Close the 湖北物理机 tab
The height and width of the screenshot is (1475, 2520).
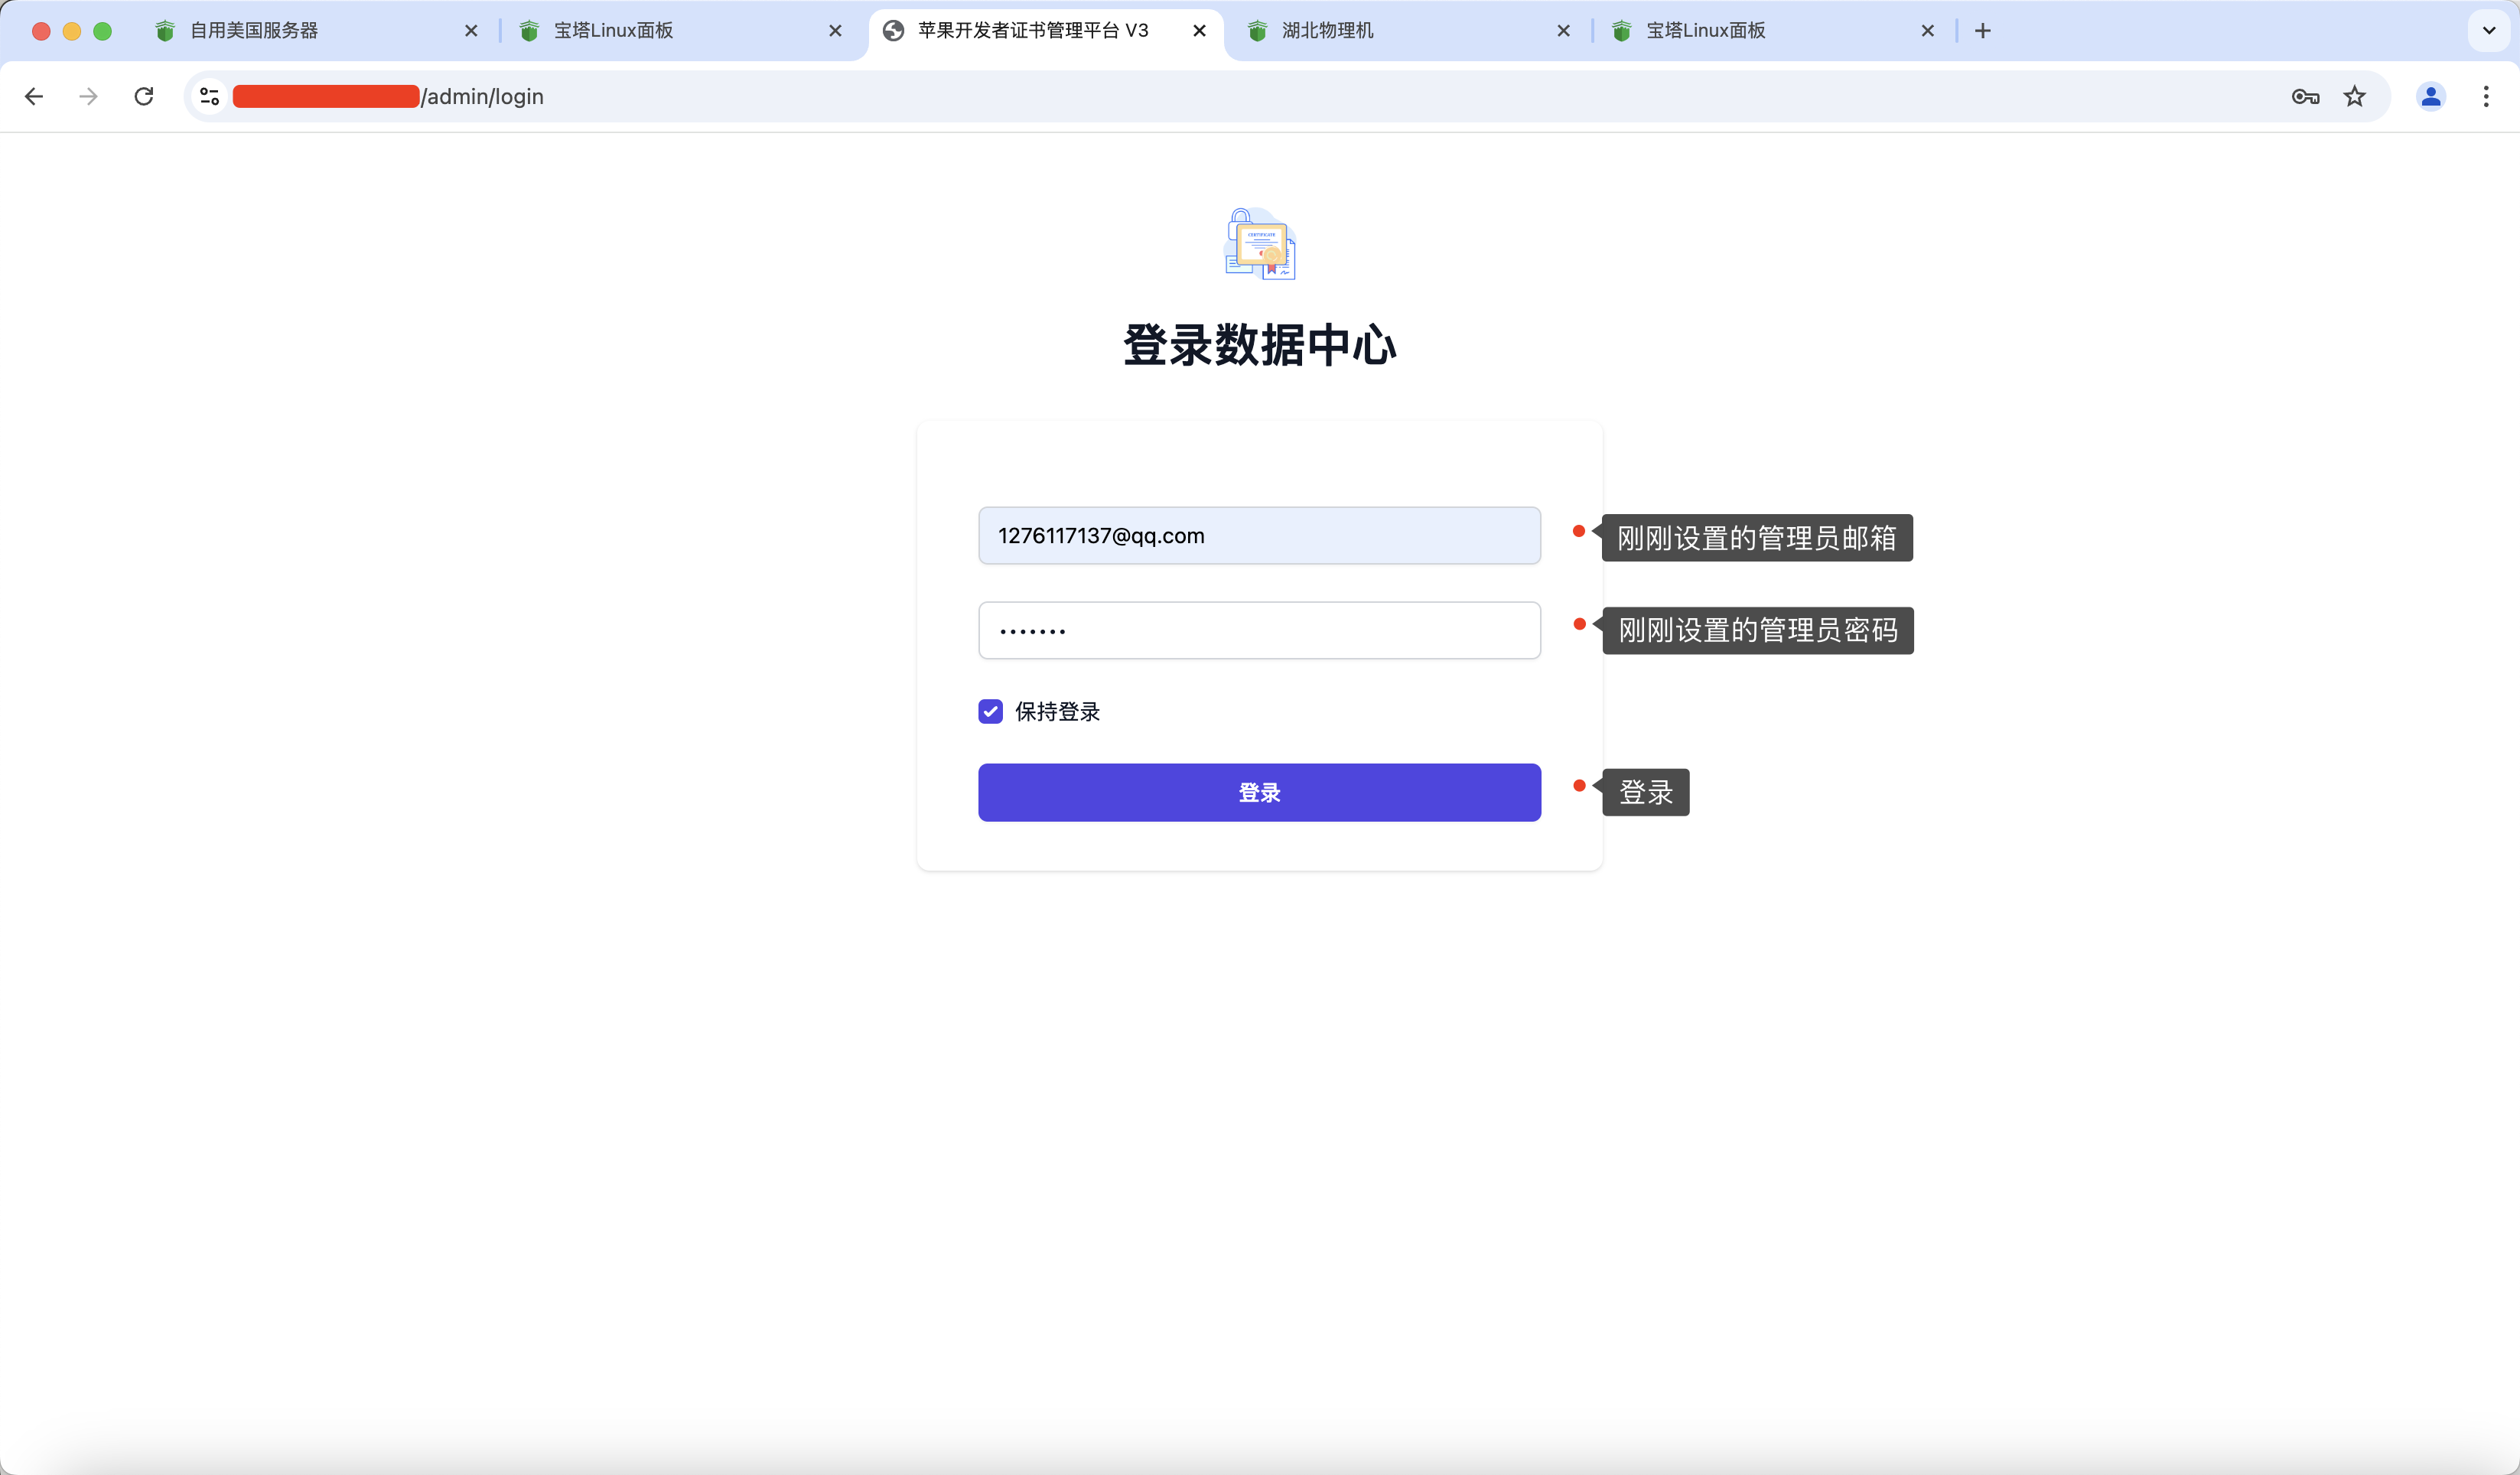click(1563, 31)
